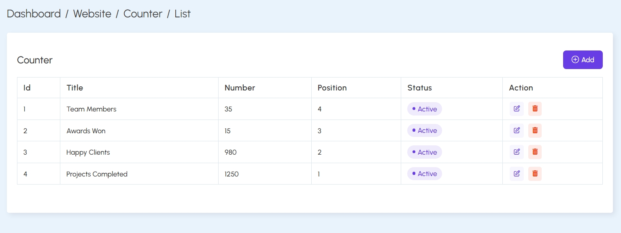
Task: Delete the Projects Completed counter
Action: coord(535,174)
